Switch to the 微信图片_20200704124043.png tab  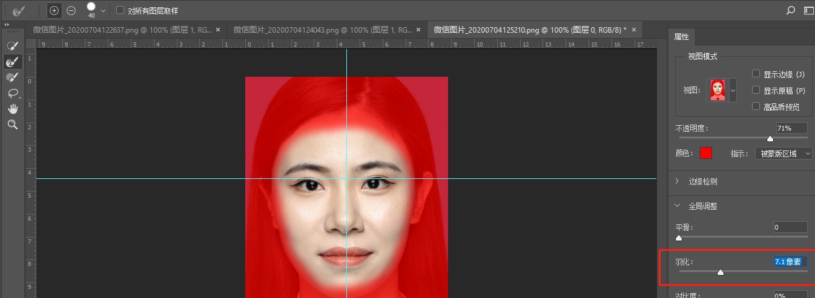click(x=323, y=30)
